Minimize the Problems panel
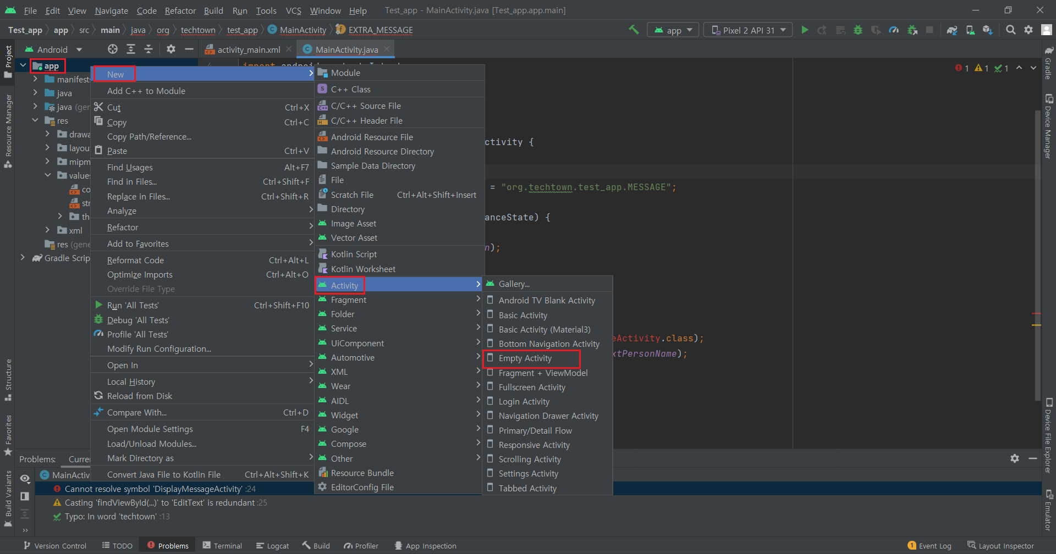This screenshot has height=554, width=1056. [1033, 458]
